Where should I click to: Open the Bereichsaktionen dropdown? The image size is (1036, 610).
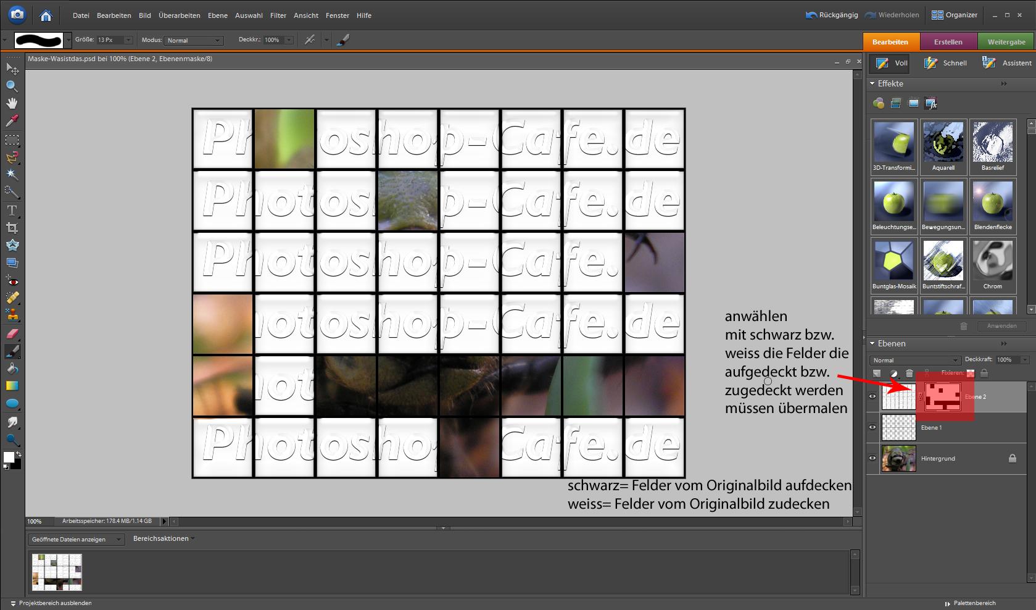pos(164,538)
